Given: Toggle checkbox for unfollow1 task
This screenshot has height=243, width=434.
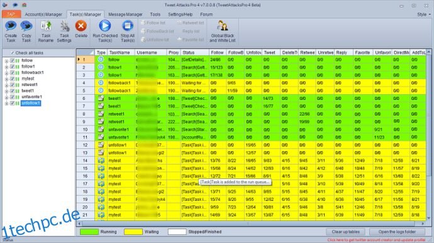Looking at the screenshot, I should click(12, 103).
